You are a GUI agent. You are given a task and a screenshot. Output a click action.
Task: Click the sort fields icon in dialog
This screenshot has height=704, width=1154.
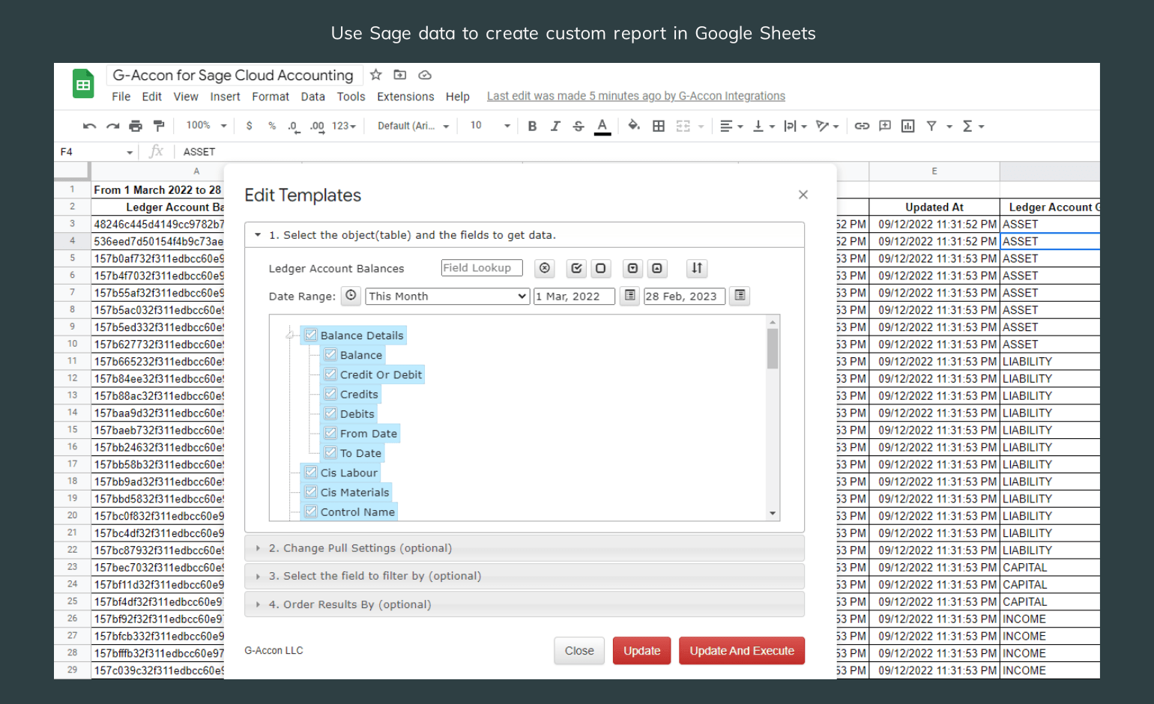(x=697, y=268)
